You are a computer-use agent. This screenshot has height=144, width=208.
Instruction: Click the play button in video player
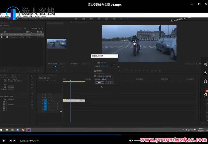click(x=3, y=141)
